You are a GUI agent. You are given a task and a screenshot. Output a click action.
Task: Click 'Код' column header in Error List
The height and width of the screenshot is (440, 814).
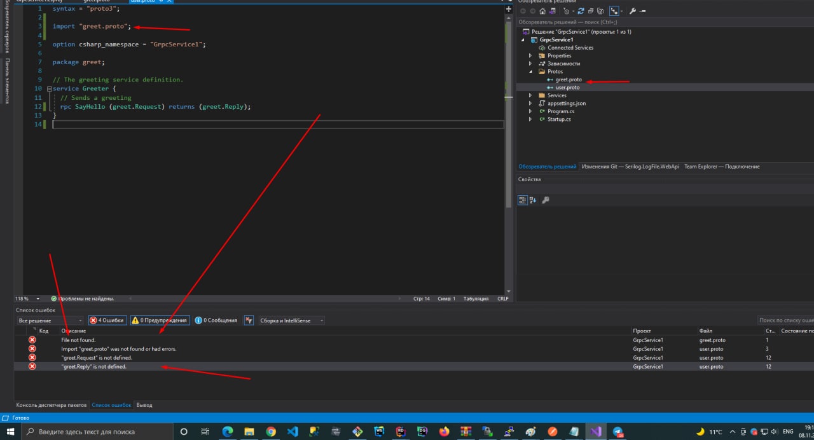pyautogui.click(x=44, y=331)
